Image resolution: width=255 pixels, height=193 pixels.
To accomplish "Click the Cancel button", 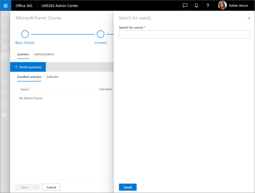I will click(x=51, y=187).
